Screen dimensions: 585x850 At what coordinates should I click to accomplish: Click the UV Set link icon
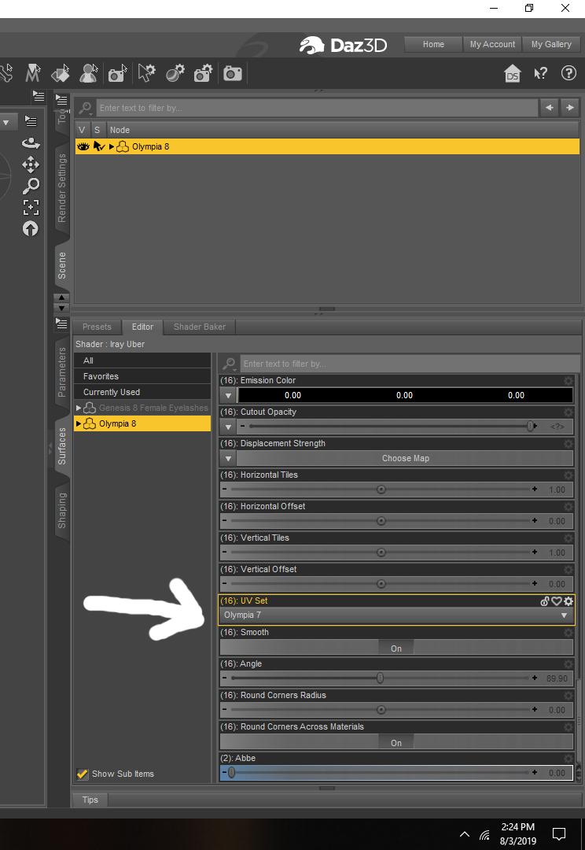(x=544, y=601)
